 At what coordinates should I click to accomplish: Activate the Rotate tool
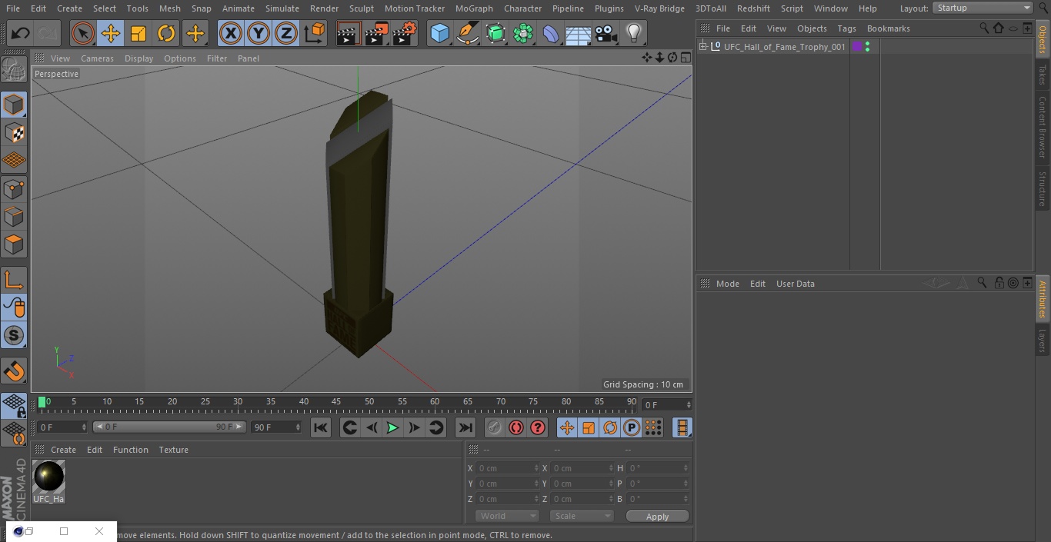[166, 34]
